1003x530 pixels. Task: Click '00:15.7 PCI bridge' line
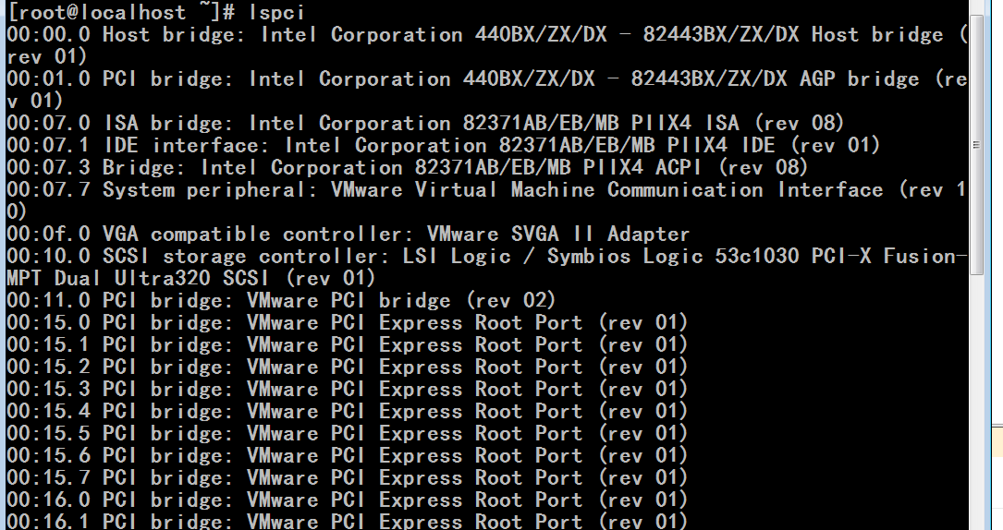click(347, 477)
